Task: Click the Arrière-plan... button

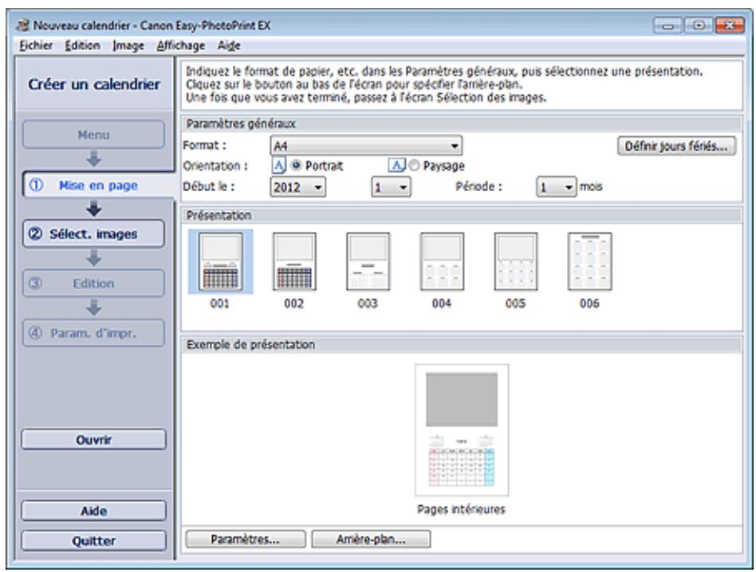Action: click(371, 539)
